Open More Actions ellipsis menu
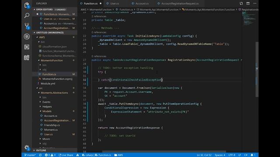Screen dimensions: 280x157 tap(255, 3)
